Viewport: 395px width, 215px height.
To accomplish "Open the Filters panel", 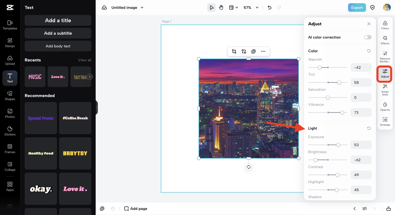I will pyautogui.click(x=385, y=25).
